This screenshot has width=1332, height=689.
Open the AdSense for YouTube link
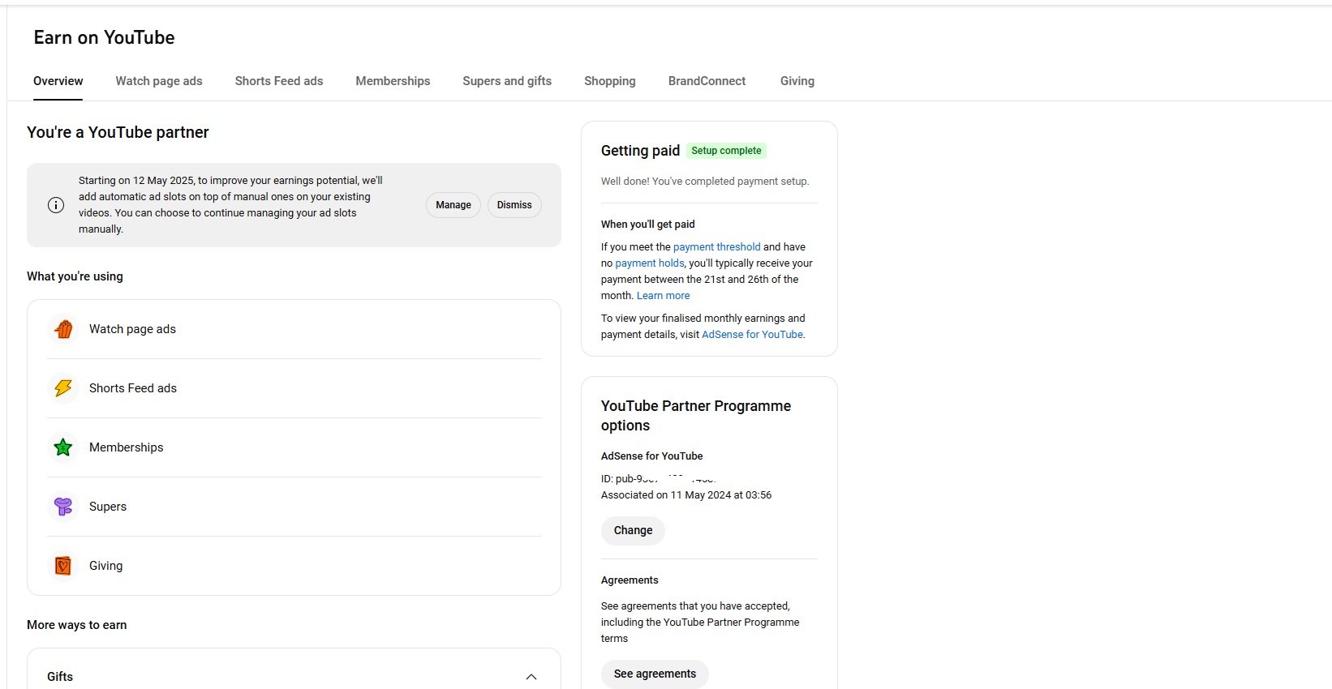pos(753,335)
